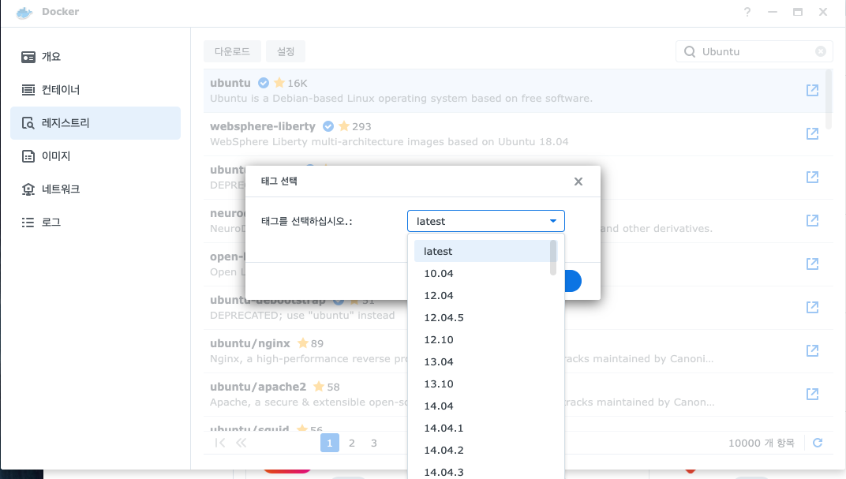
Task: Open the 개요 overview section
Action: (x=95, y=57)
